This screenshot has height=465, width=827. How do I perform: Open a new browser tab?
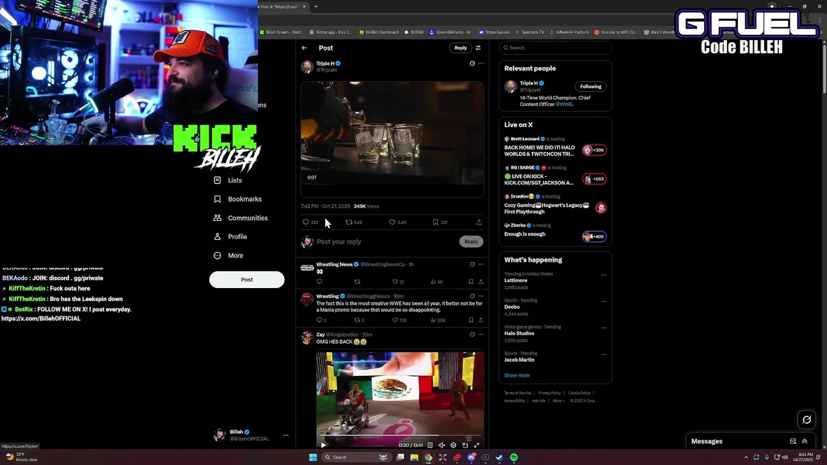pos(315,6)
